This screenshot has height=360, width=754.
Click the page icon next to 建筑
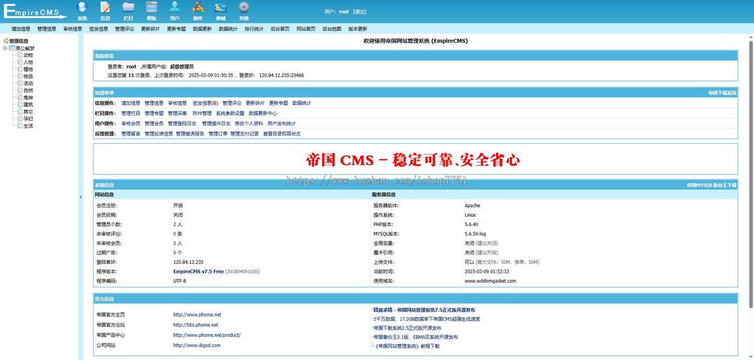point(20,104)
